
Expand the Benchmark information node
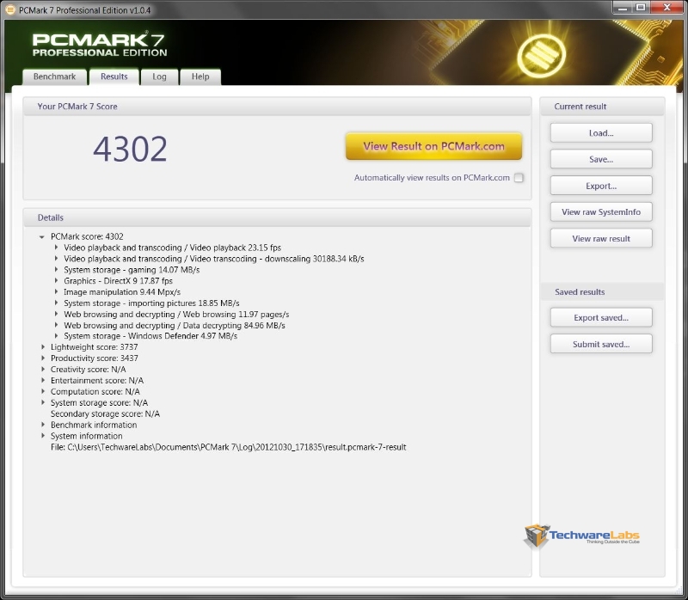click(43, 425)
